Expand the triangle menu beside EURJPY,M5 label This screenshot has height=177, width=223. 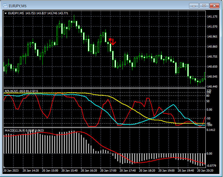pos(5,13)
